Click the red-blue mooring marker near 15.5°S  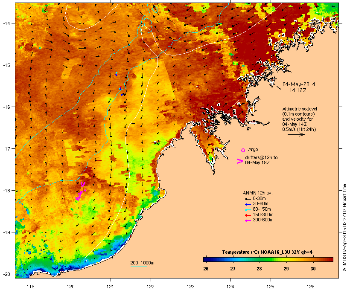[x=120, y=88]
